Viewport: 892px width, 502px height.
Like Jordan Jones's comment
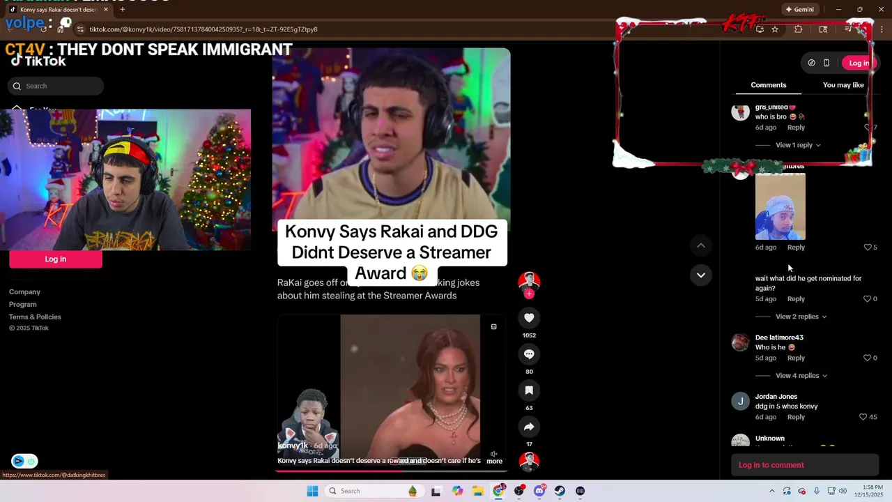click(x=863, y=417)
